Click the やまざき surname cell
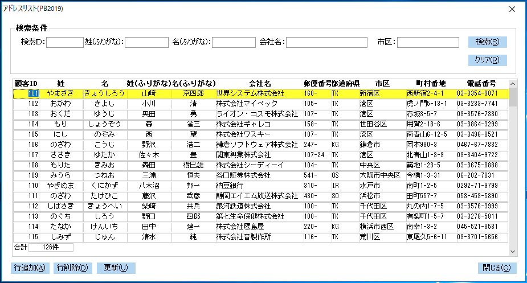The image size is (527, 283). tap(61, 93)
